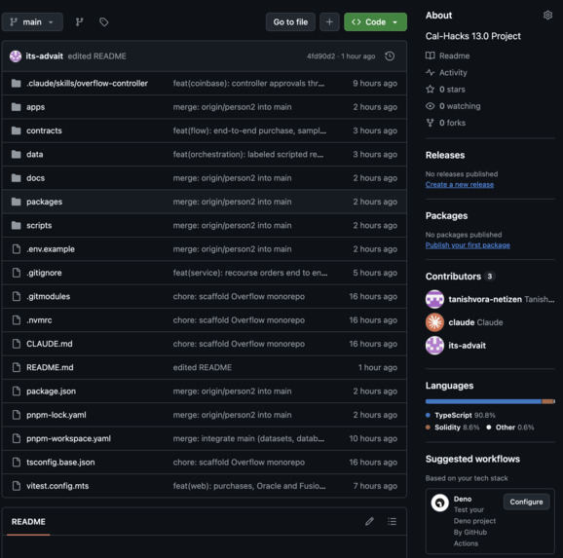Open the its-advait author link in commit bar
563x558 pixels.
point(44,56)
